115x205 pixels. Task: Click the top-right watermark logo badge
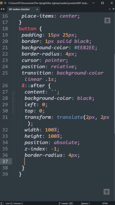tap(107, 20)
